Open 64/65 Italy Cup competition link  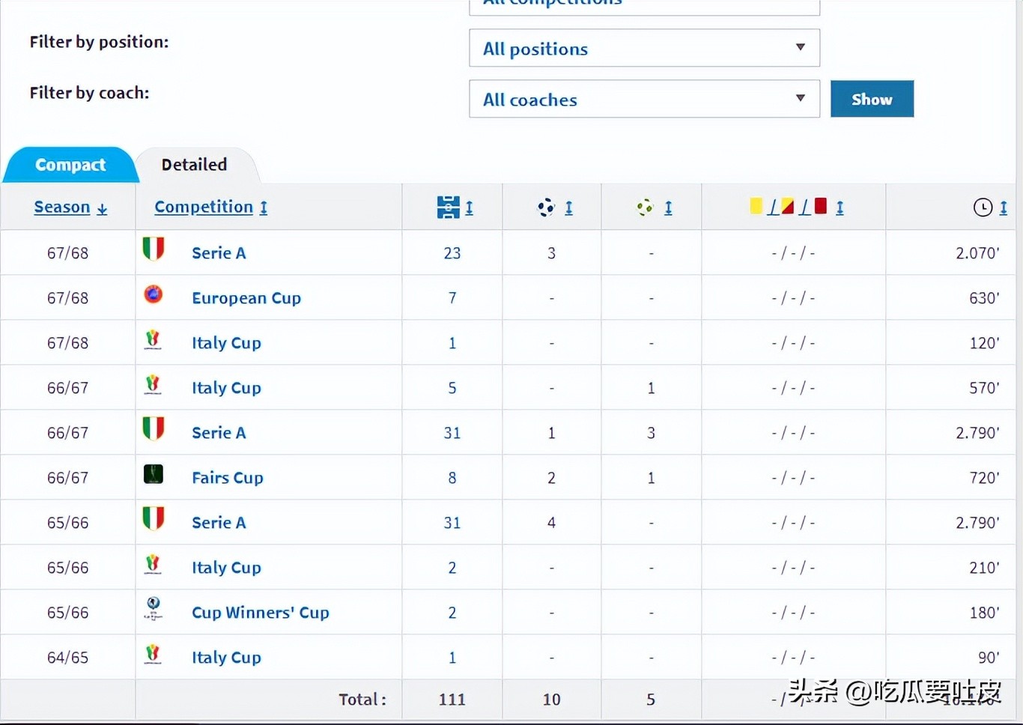(x=226, y=658)
